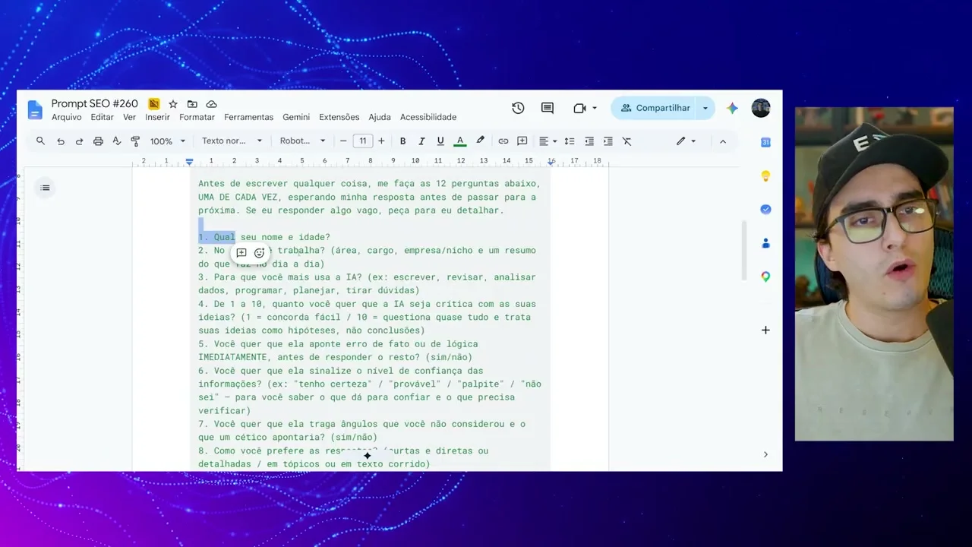Show the document outline panel

pyautogui.click(x=45, y=188)
